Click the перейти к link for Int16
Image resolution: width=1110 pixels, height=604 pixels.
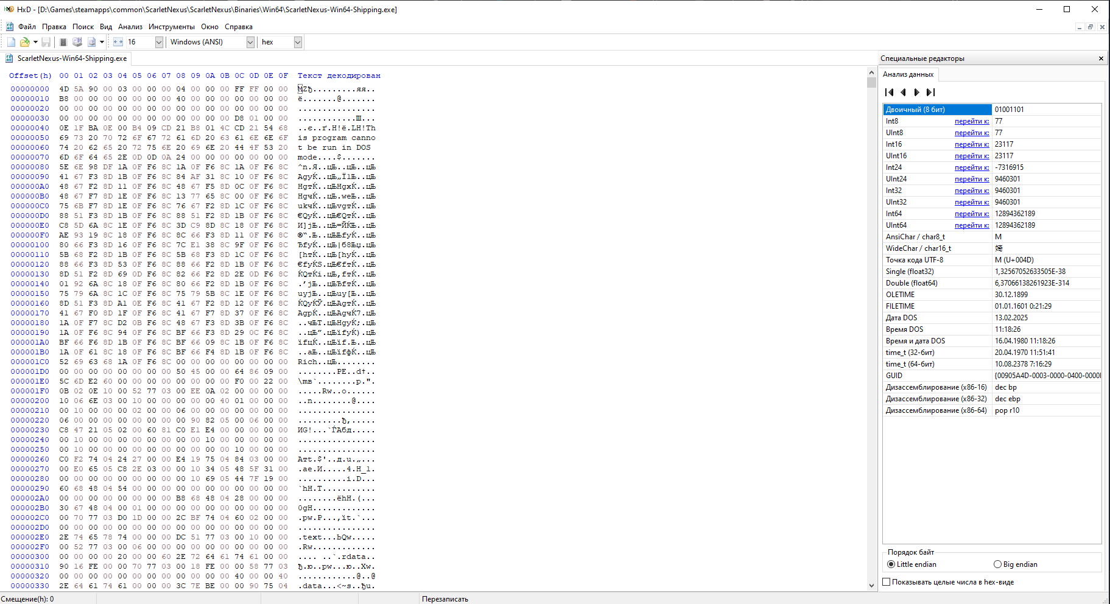[x=972, y=144]
